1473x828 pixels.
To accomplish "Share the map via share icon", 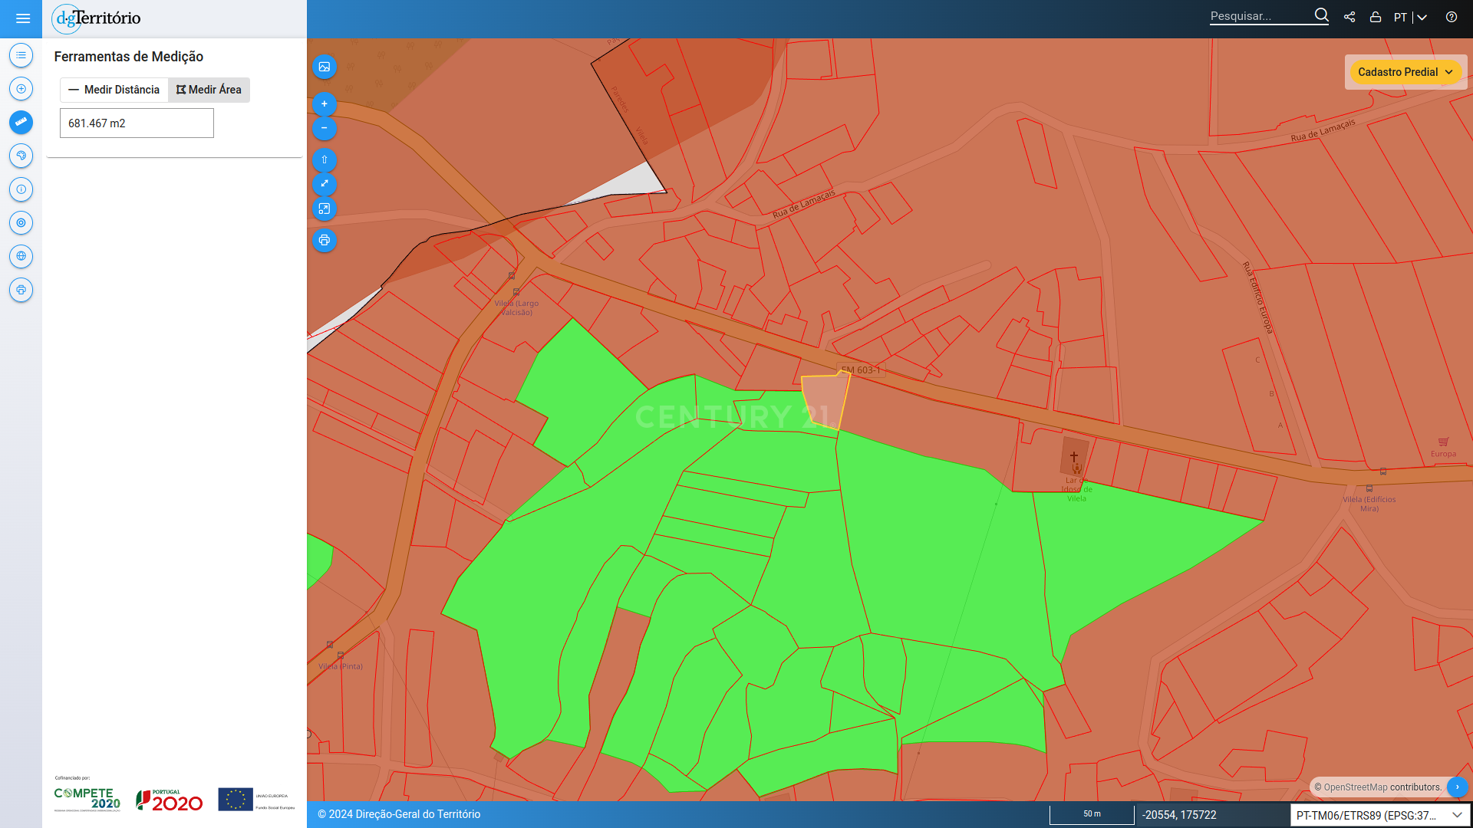I will coord(1349,17).
